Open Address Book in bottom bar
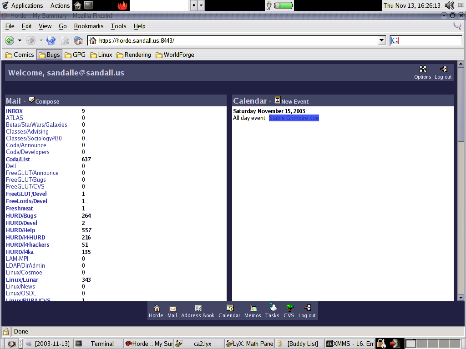 tap(198, 311)
